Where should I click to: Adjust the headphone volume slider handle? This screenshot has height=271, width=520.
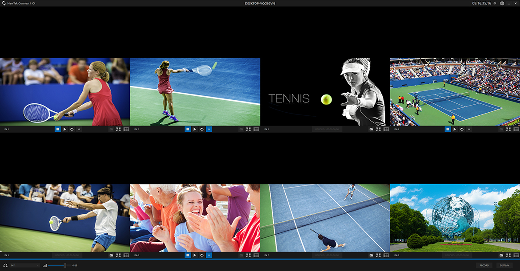point(65,265)
